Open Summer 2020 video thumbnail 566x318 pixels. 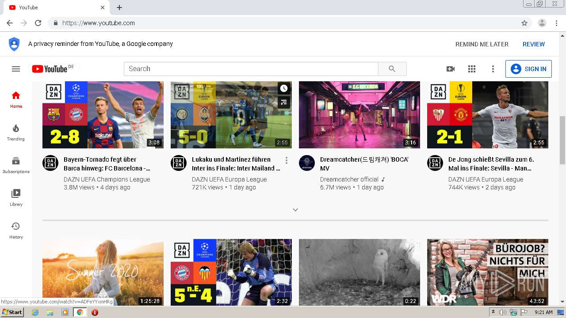103,272
